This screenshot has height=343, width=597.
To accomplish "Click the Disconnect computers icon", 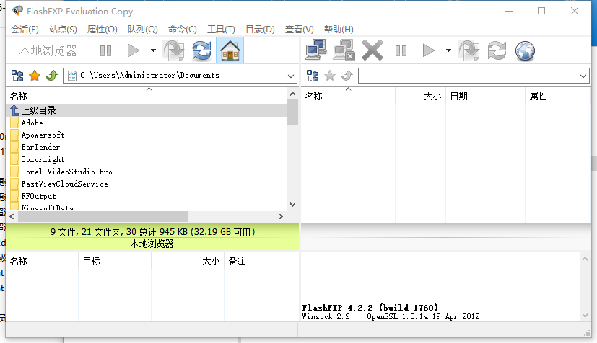I will [344, 50].
